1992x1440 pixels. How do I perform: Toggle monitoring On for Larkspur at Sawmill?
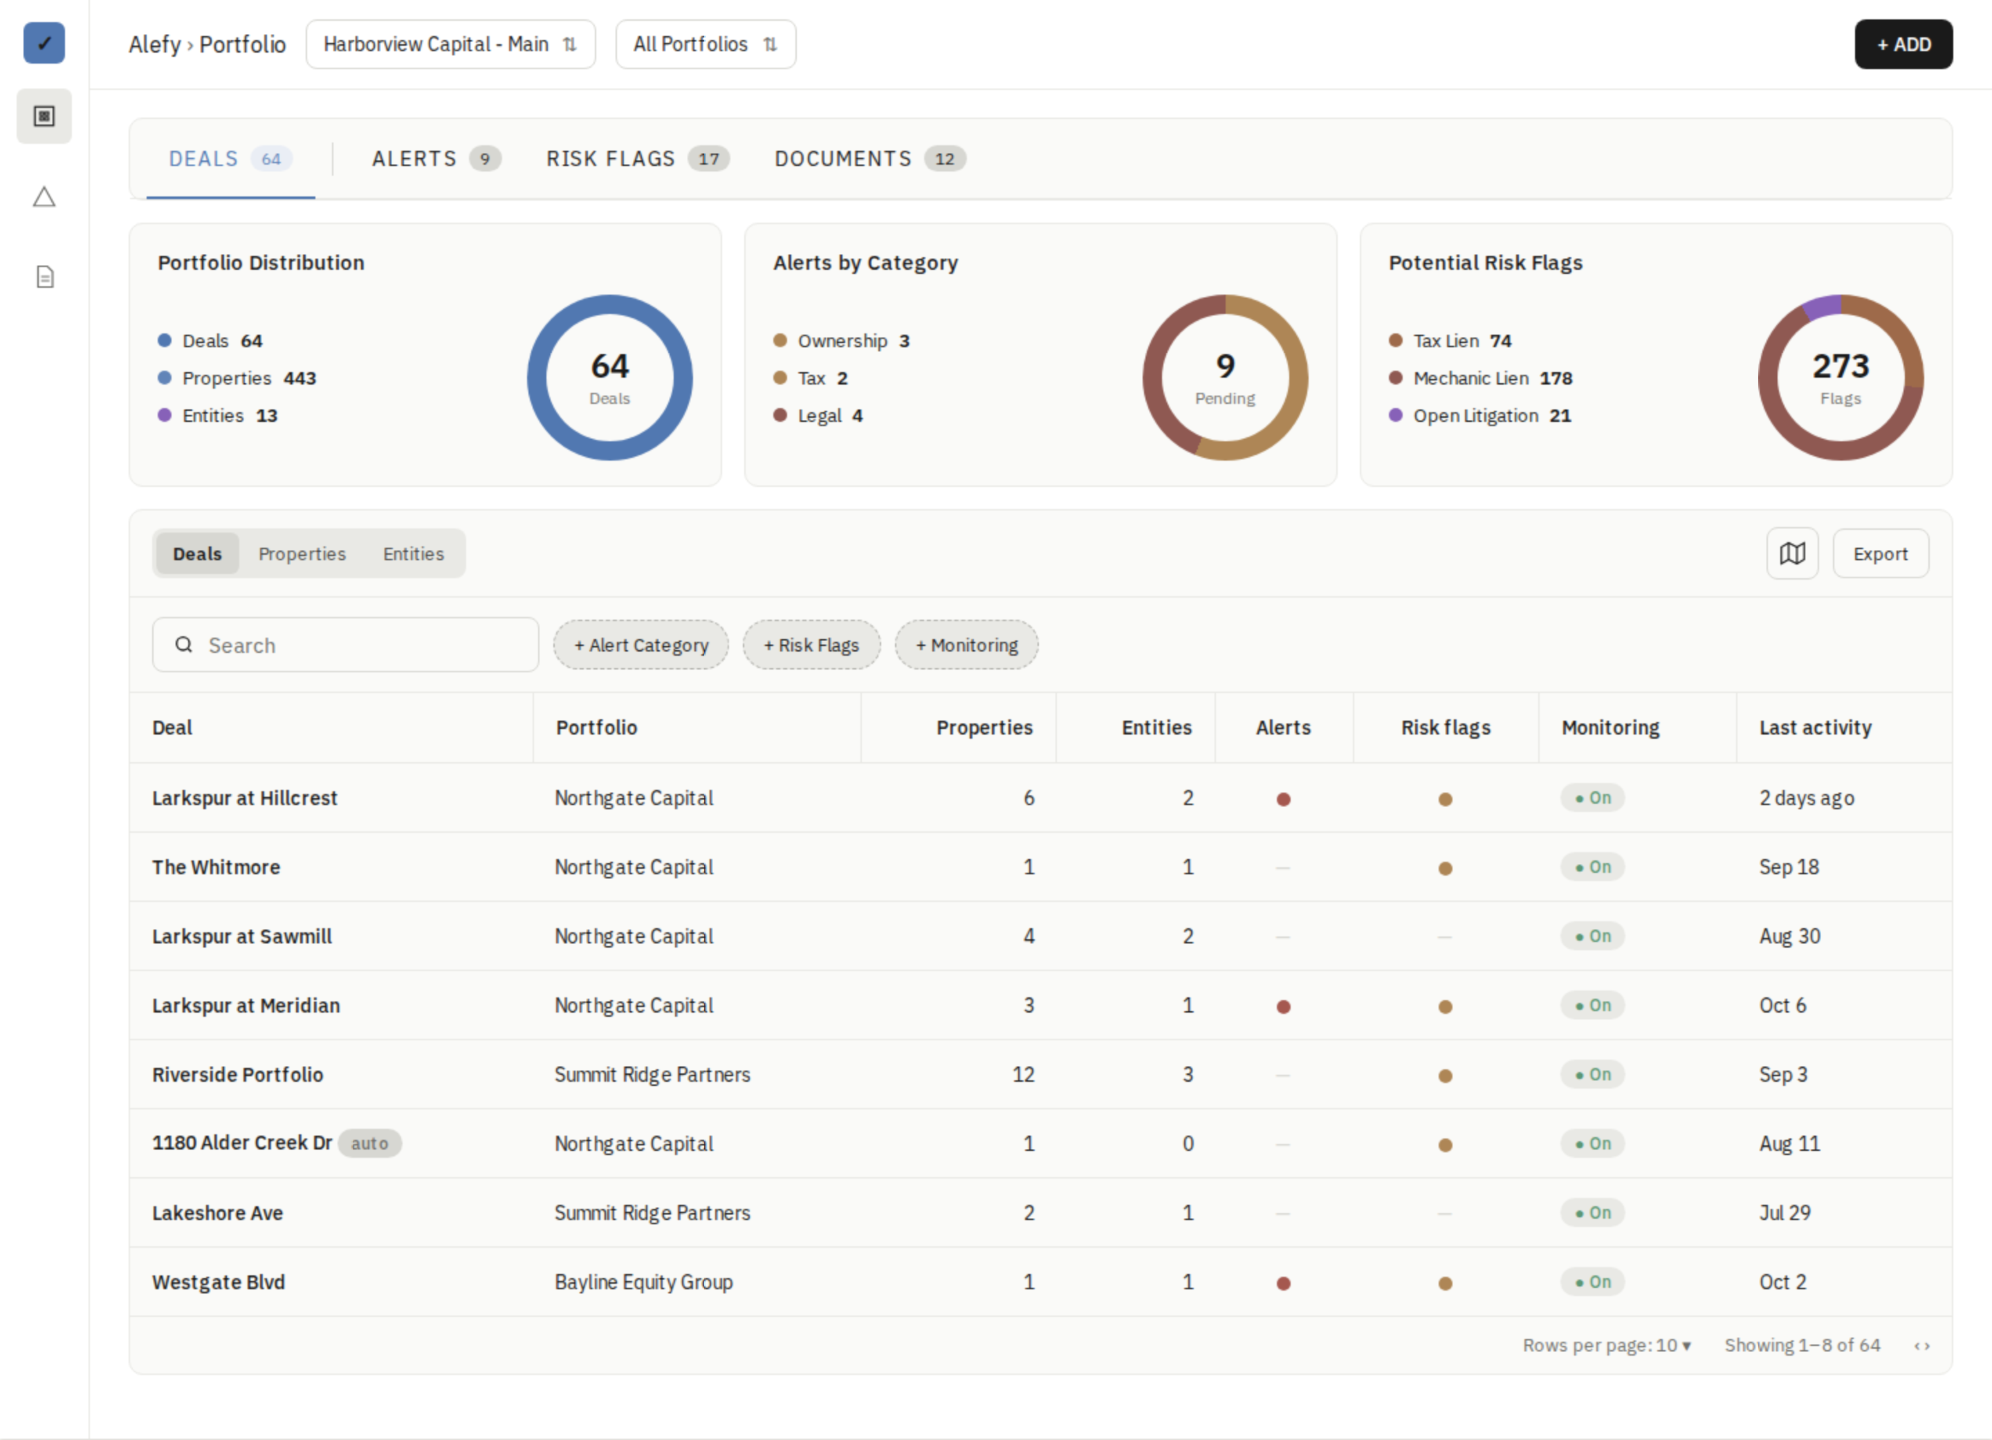tap(1592, 936)
